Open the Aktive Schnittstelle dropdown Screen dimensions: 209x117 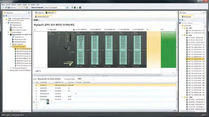(x=55, y=7)
